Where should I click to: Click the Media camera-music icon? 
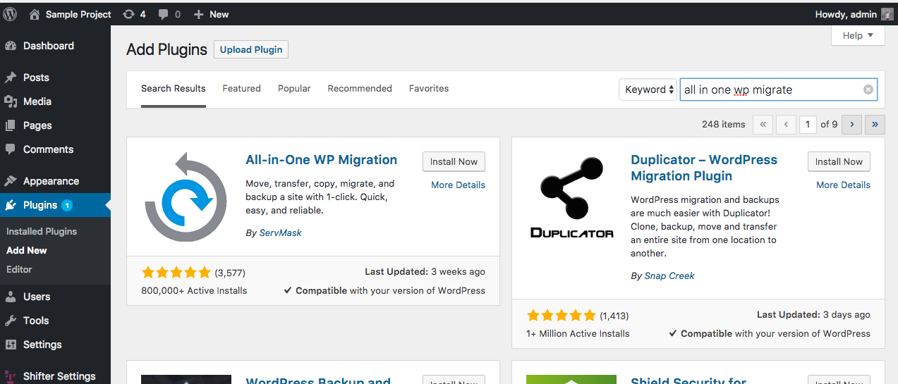[x=11, y=101]
